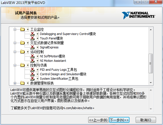Image resolution: width=163 pixels, height=125 pixels.
Task: Collapse the 控制与仿真 tree node
Action: click(x=15, y=65)
